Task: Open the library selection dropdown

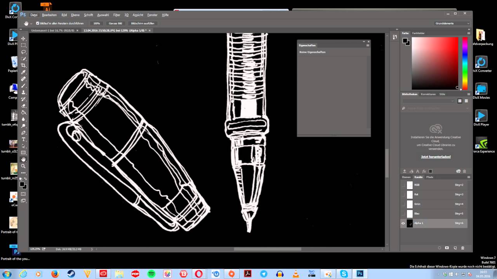Action: click(x=428, y=101)
